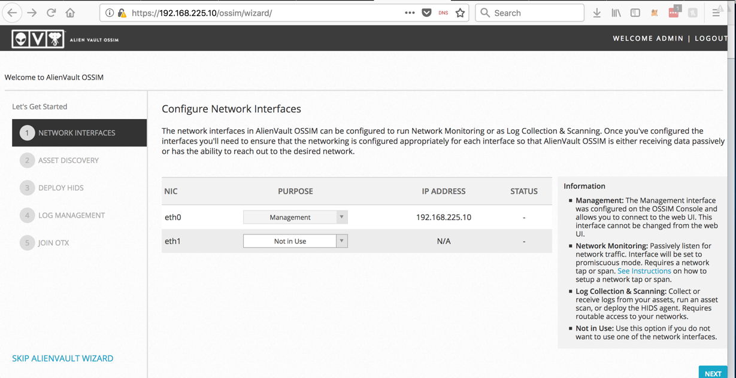The height and width of the screenshot is (378, 736).
Task: Open the browser library icon
Action: pyautogui.click(x=616, y=13)
